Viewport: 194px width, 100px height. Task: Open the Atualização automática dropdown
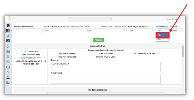tap(141, 31)
